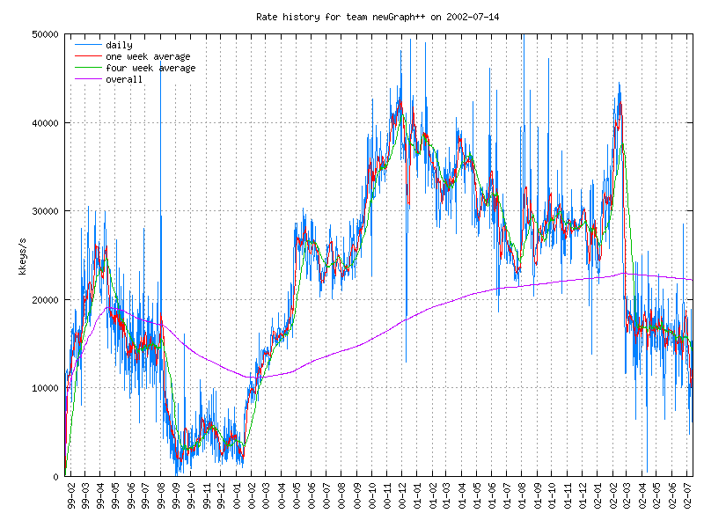Image resolution: width=704 pixels, height=528 pixels.
Task: Click the red one week legend line sample
Action: [x=88, y=56]
